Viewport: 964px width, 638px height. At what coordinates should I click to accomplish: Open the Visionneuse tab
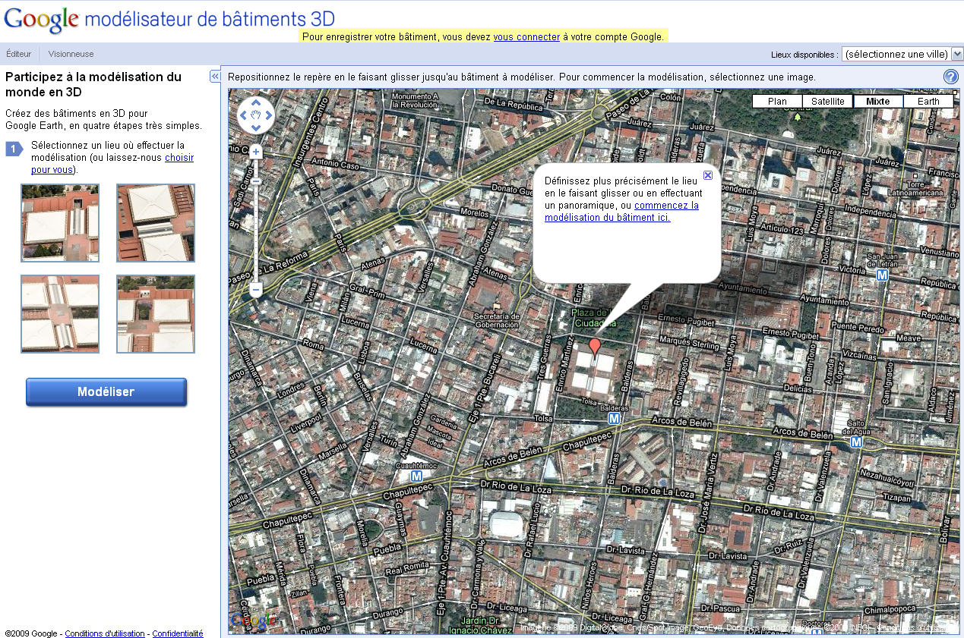click(x=71, y=54)
